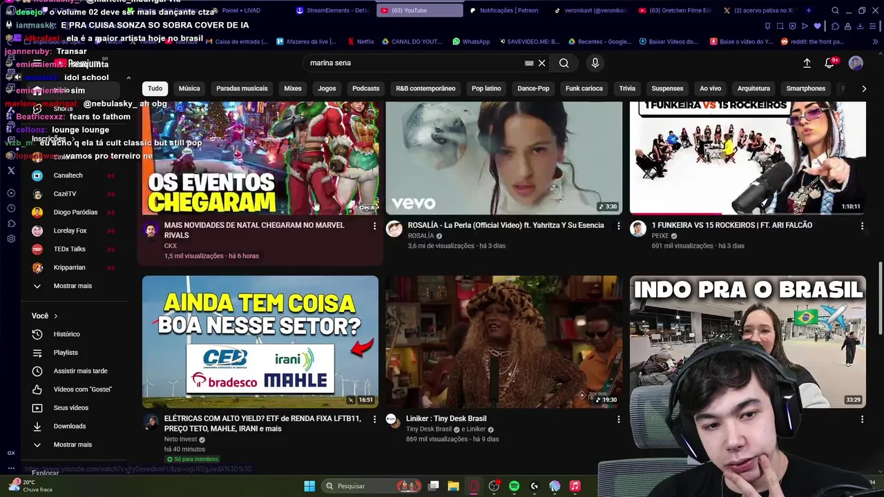This screenshot has height=497, width=884.
Task: Select the 'Ao vivo' filter chip
Action: coord(710,88)
